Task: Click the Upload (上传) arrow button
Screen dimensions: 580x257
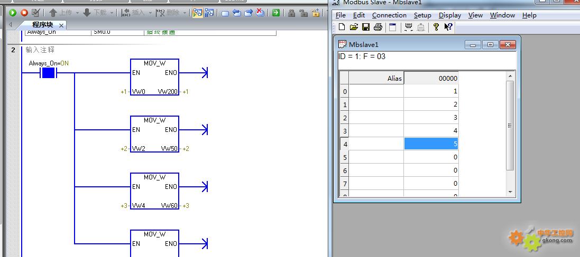Action: [61, 13]
